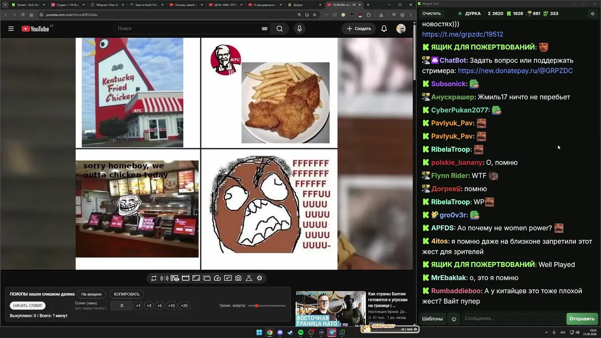Open Merged Chat settings gear

pyautogui.click(x=593, y=14)
